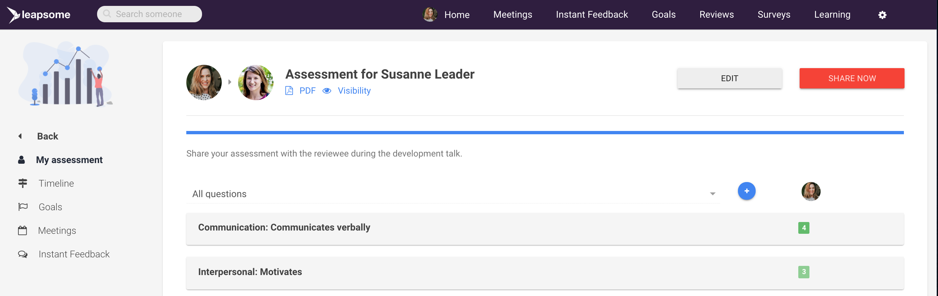The height and width of the screenshot is (296, 938).
Task: Click the blue progress bar
Action: [545, 133]
